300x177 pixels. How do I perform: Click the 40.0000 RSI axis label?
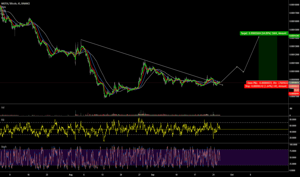tap(293, 132)
